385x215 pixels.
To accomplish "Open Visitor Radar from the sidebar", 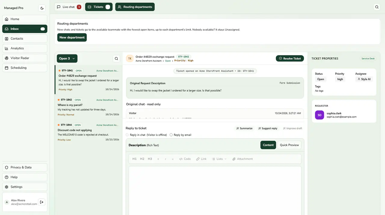I will 25,58.
